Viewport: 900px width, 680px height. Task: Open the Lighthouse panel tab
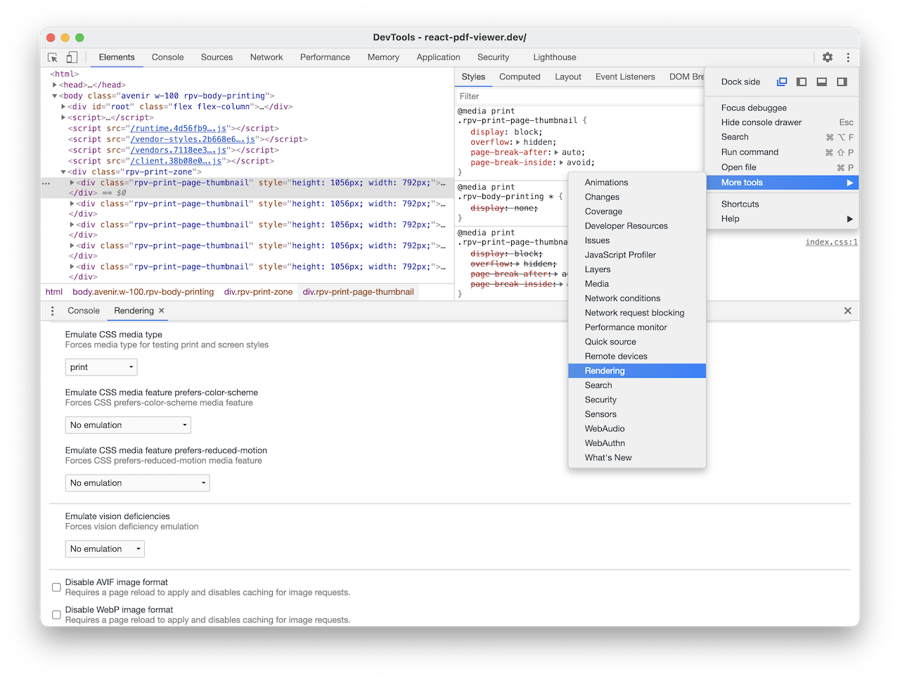click(x=555, y=58)
